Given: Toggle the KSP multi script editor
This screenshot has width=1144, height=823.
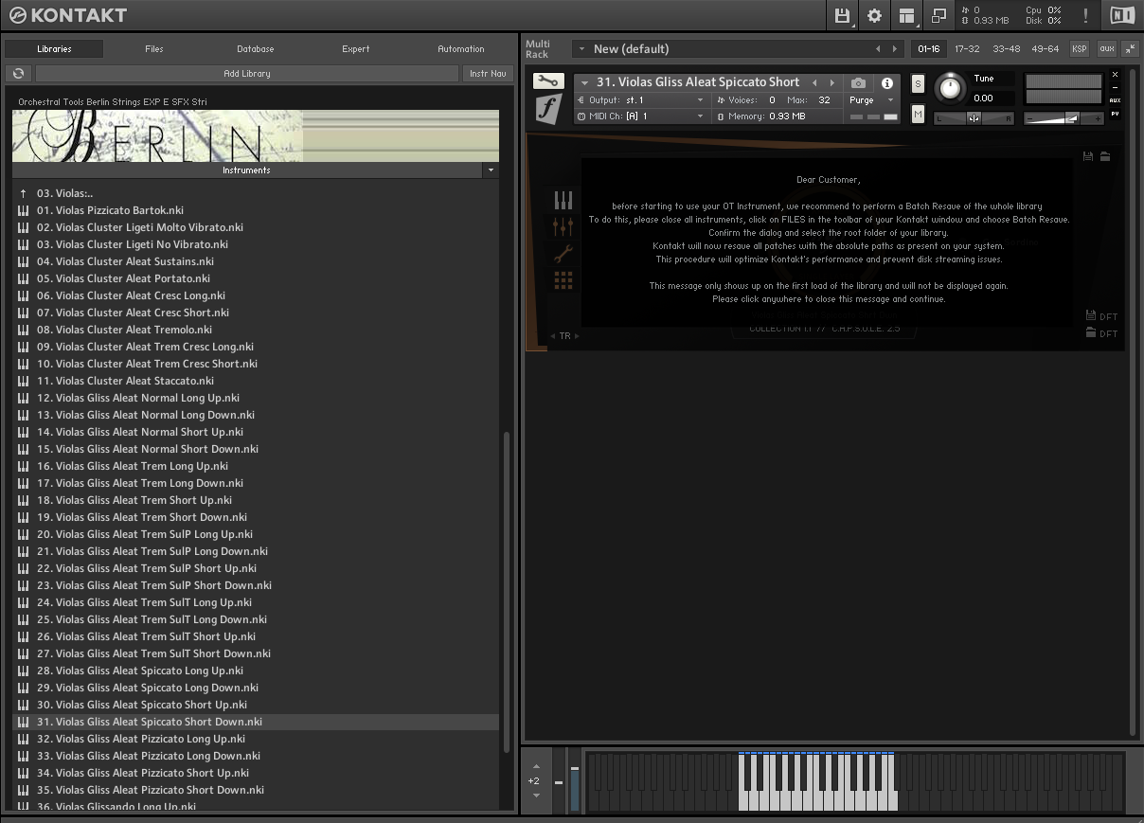Looking at the screenshot, I should 1079,48.
